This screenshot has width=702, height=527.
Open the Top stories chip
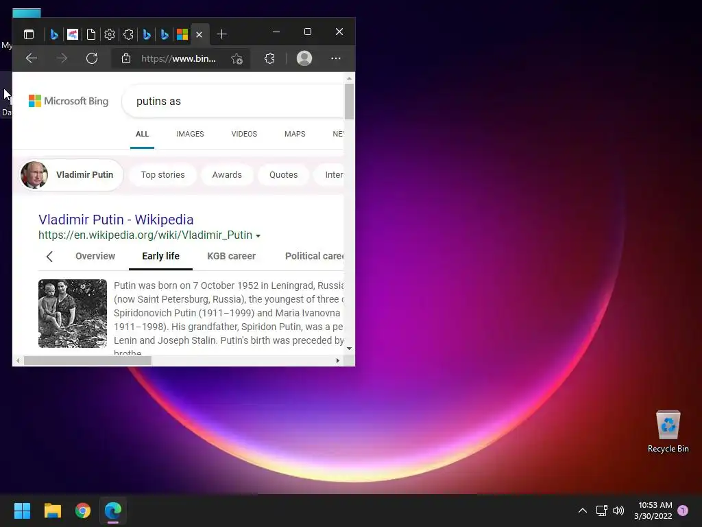coord(162,175)
